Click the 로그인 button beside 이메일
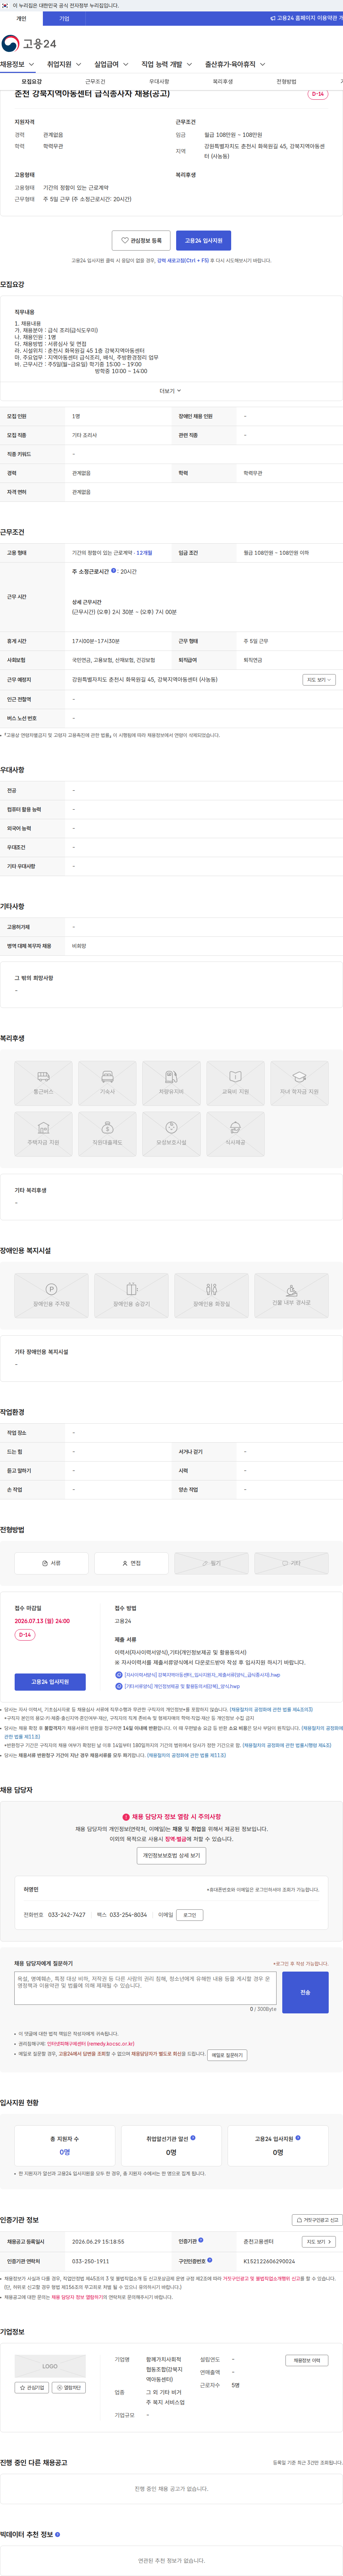Viewport: 343px width, 2576px height. [190, 1915]
